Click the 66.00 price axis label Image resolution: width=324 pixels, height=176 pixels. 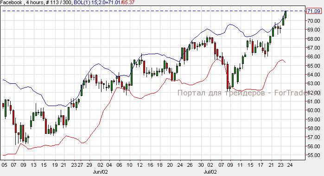[313, 57]
